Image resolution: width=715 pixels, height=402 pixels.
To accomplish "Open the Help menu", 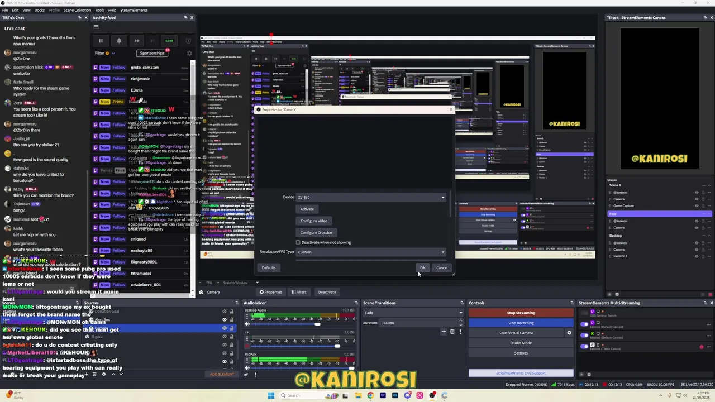I will (x=112, y=10).
